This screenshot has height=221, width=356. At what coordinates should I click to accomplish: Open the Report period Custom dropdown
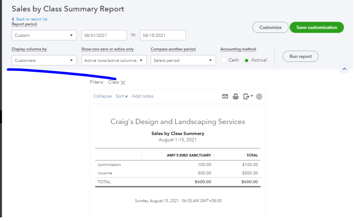44,35
